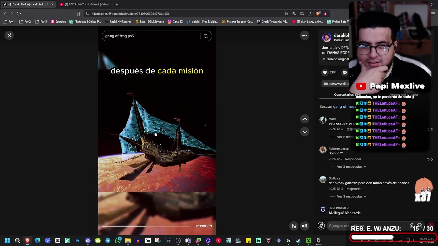Screen dimensions: 438x246
Task: Open the translate page icon
Action: tap(294, 14)
